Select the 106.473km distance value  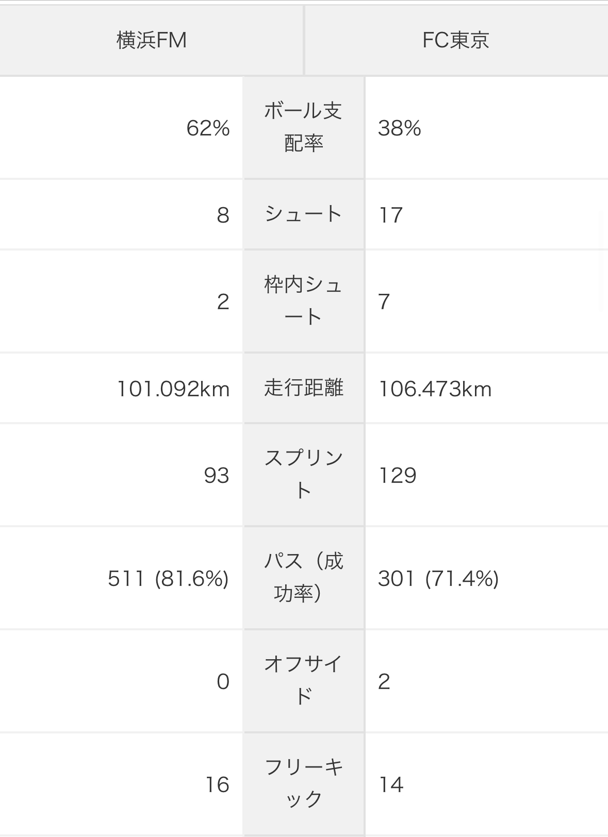pos(435,389)
